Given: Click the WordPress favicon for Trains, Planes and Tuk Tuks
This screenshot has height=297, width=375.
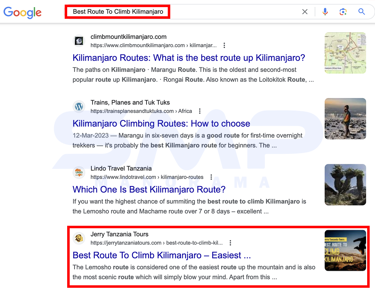Looking at the screenshot, I should 79,107.
